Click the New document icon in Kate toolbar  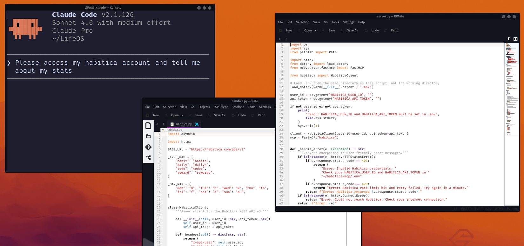(x=148, y=115)
